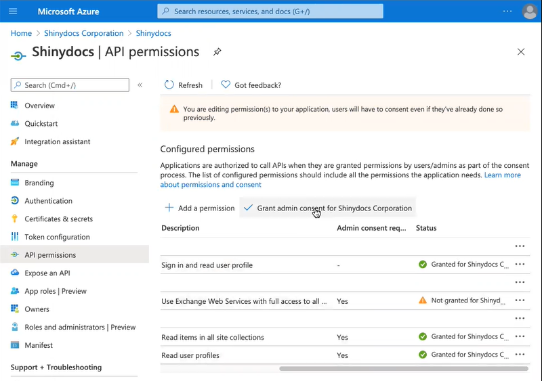Click in the search resources box
The image size is (542, 381).
pyautogui.click(x=271, y=12)
